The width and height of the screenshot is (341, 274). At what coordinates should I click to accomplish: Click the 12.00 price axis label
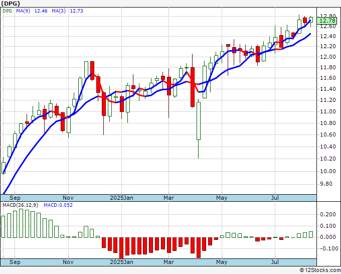point(328,57)
